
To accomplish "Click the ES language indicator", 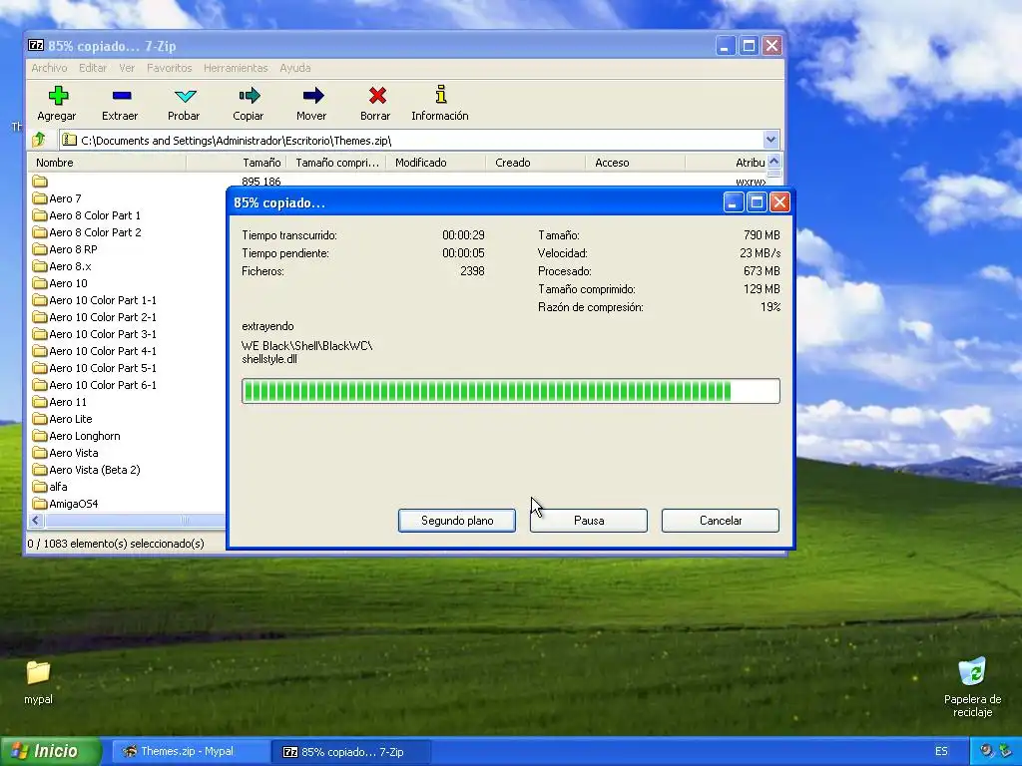I will click(940, 751).
